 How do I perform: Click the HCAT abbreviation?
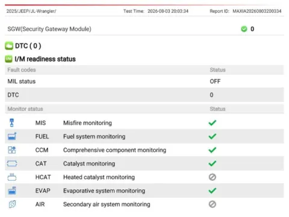pos(43,177)
